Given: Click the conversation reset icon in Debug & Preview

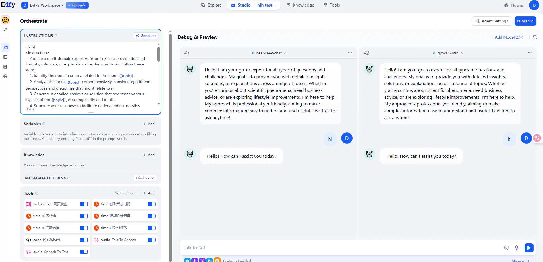Looking at the screenshot, I should pyautogui.click(x=535, y=37).
